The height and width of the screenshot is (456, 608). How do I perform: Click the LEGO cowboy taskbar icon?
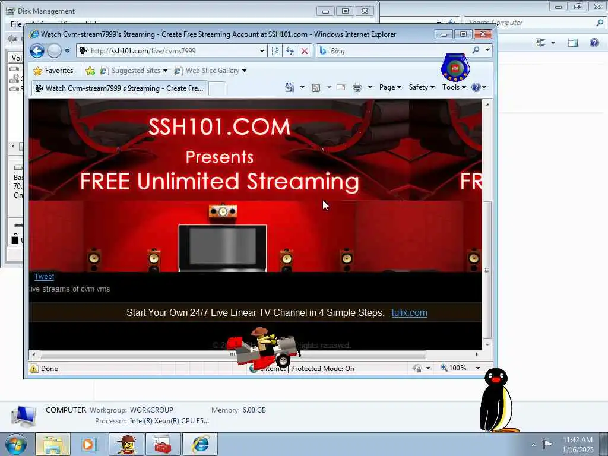coord(126,444)
